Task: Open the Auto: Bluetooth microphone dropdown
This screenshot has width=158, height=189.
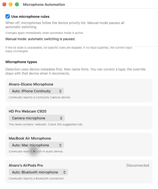Action: tap(38, 172)
